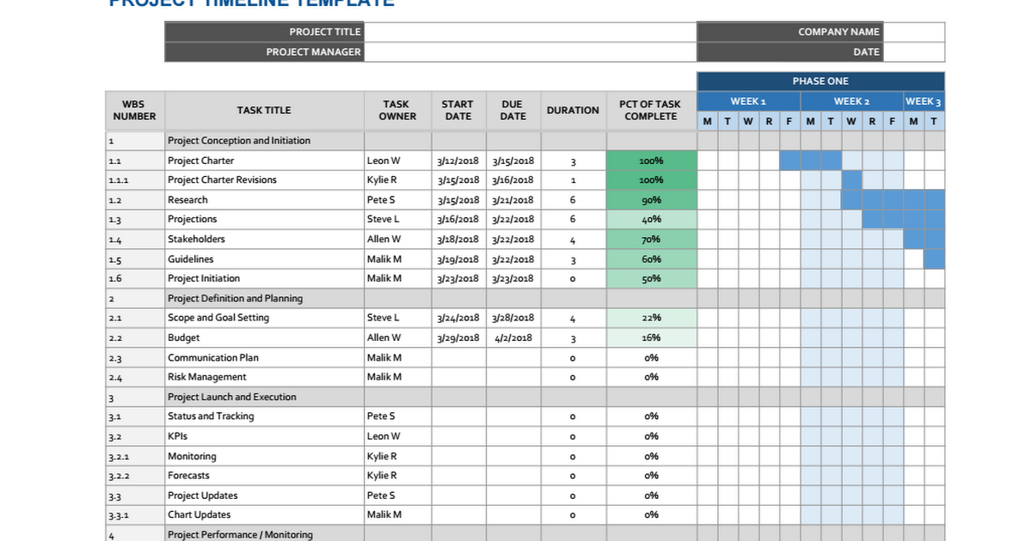Select the WBS NUMBER column header

tap(135, 111)
